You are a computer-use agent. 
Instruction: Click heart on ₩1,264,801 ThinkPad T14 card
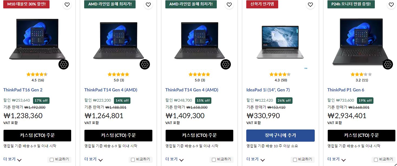148,5
